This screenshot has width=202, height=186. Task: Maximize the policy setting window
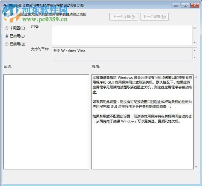click(x=186, y=5)
